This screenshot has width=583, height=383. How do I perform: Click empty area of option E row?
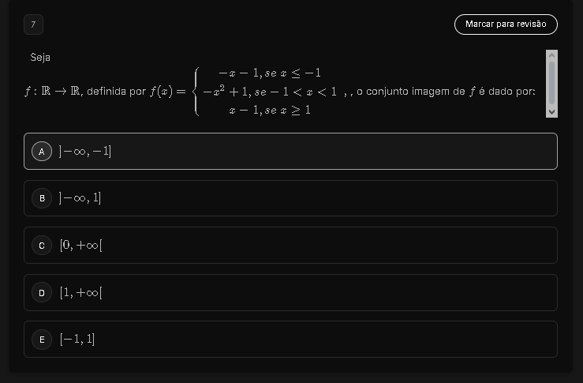click(x=316, y=340)
